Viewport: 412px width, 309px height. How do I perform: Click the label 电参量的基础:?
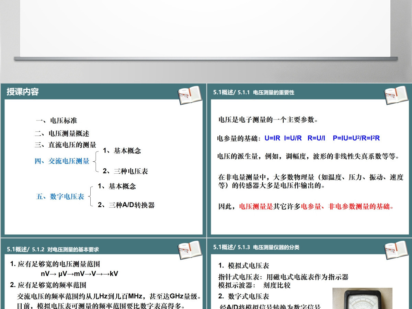239,138
